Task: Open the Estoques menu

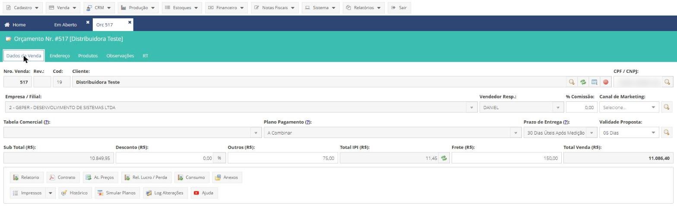Action: pyautogui.click(x=182, y=8)
